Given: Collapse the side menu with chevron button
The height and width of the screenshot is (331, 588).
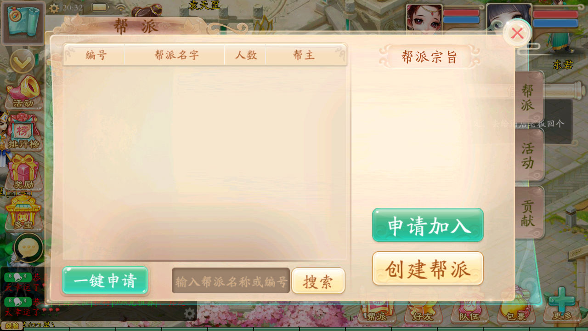Looking at the screenshot, I should [x=23, y=61].
